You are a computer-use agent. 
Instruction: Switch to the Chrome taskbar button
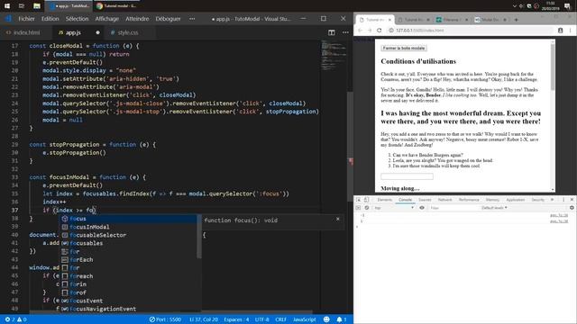coord(116,6)
